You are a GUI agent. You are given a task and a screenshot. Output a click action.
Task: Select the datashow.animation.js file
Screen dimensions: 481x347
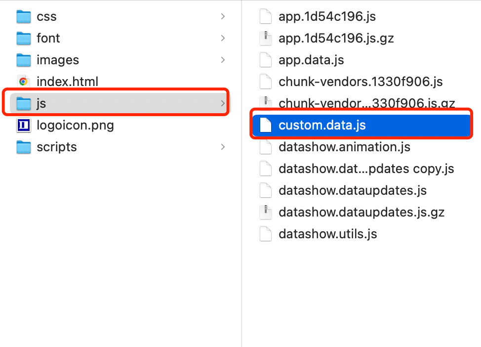point(344,147)
